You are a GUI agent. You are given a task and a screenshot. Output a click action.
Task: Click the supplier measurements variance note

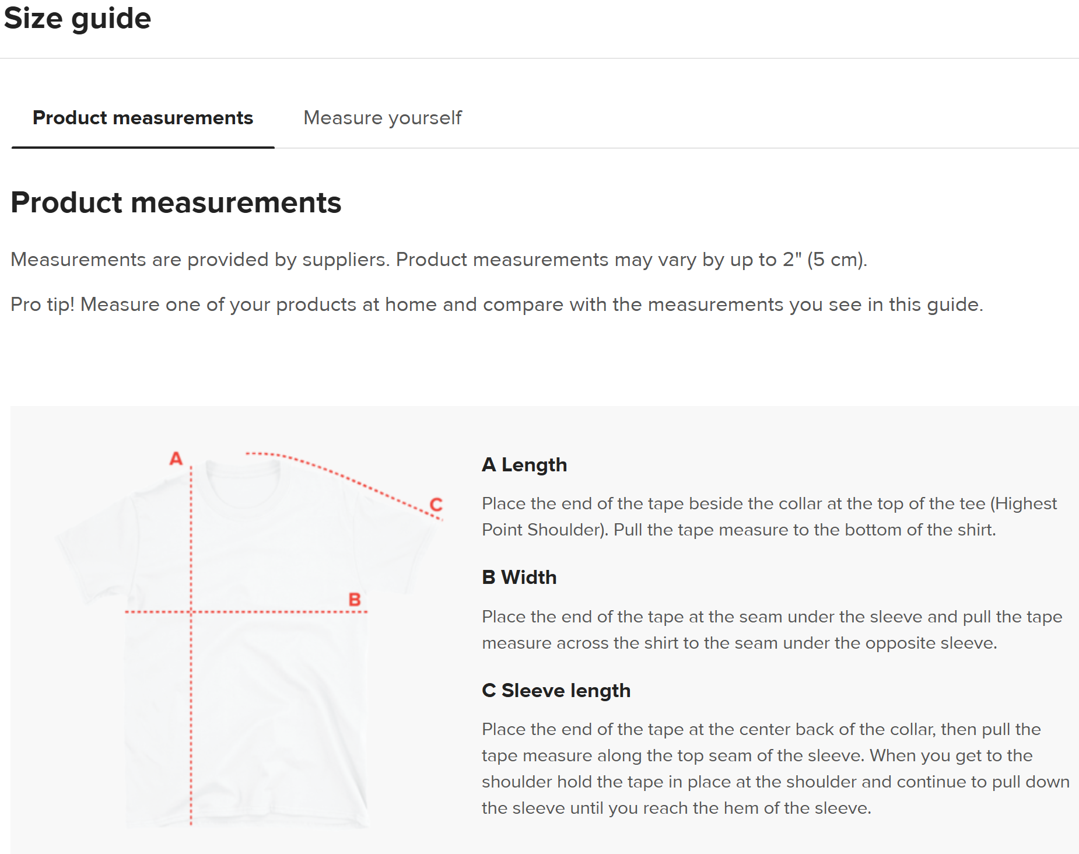(439, 260)
